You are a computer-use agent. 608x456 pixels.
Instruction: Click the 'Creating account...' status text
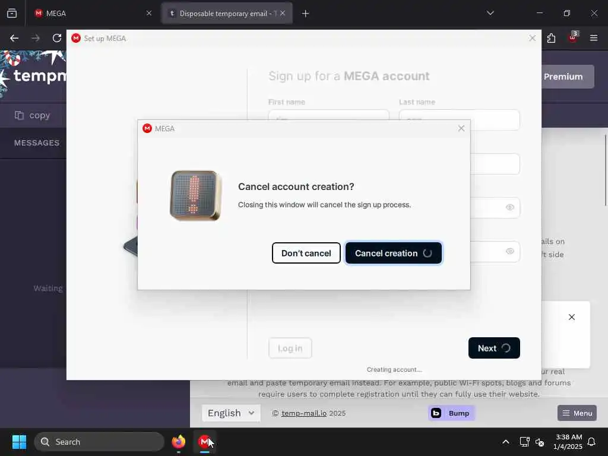394,369
